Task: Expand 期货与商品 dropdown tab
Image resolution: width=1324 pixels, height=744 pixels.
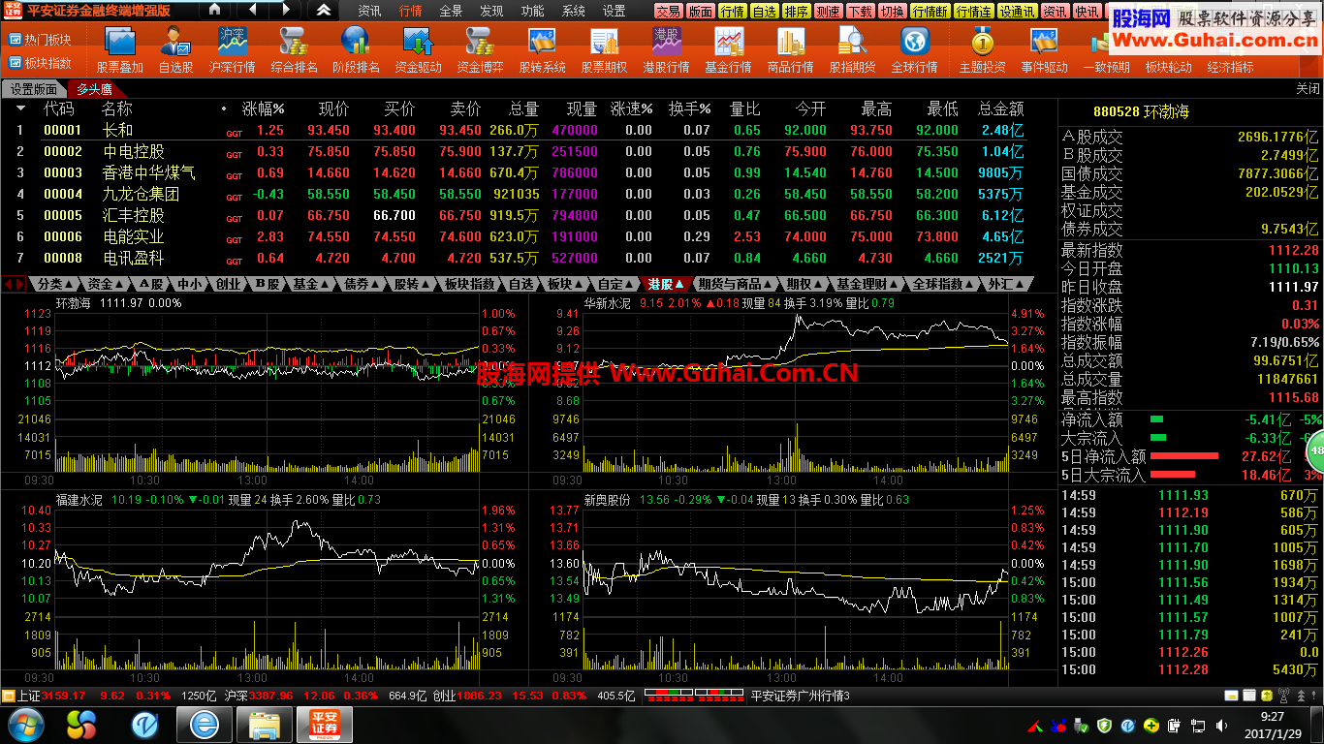Action: click(736, 284)
